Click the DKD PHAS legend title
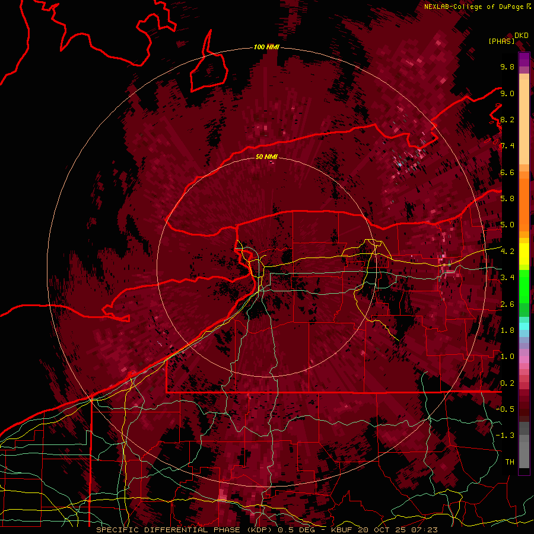This screenshot has width=534, height=534. coord(508,38)
